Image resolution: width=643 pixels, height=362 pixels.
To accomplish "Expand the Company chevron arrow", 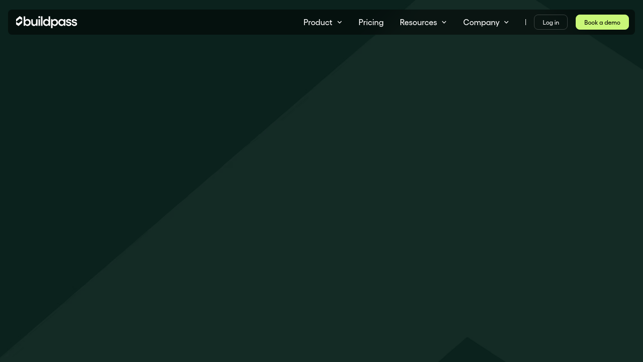I will (x=506, y=22).
